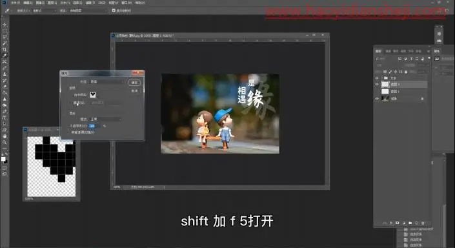Select the Clone Stamp tool
This screenshot has width=455, height=248.
click(5, 74)
